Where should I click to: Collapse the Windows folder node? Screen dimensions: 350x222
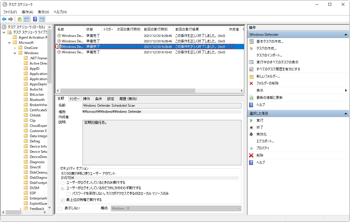point(15,53)
